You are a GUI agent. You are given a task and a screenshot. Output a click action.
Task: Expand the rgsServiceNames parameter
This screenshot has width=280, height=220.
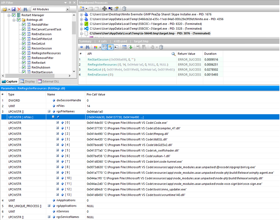coord(49,217)
